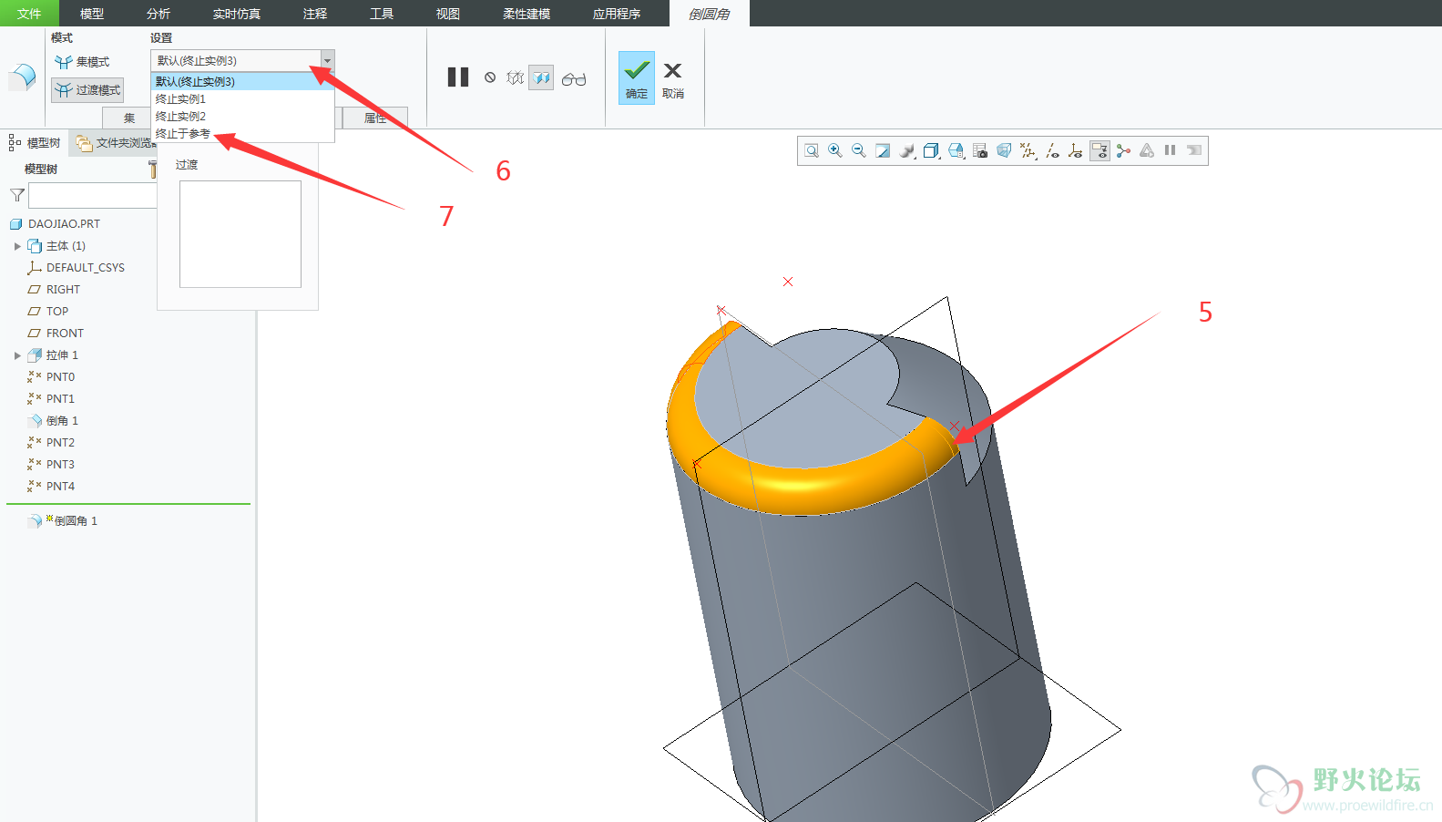
Task: Toggle spin center display icon
Action: pyautogui.click(x=1076, y=150)
